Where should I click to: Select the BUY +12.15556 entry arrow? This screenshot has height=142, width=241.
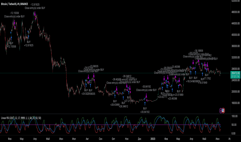[x=11, y=38]
